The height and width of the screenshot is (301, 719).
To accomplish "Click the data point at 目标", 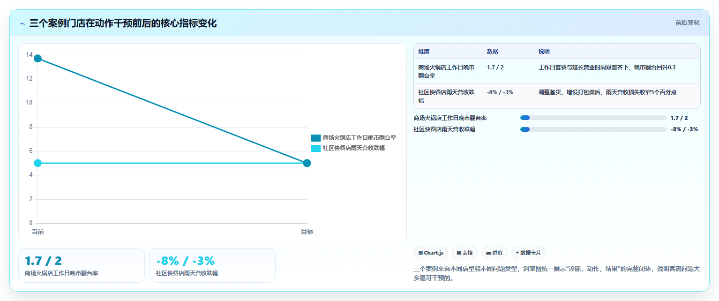I will (x=307, y=163).
